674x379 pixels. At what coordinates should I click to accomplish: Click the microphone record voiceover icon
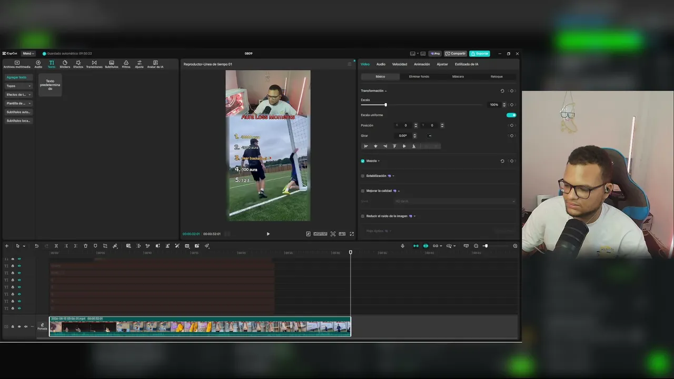tap(403, 246)
